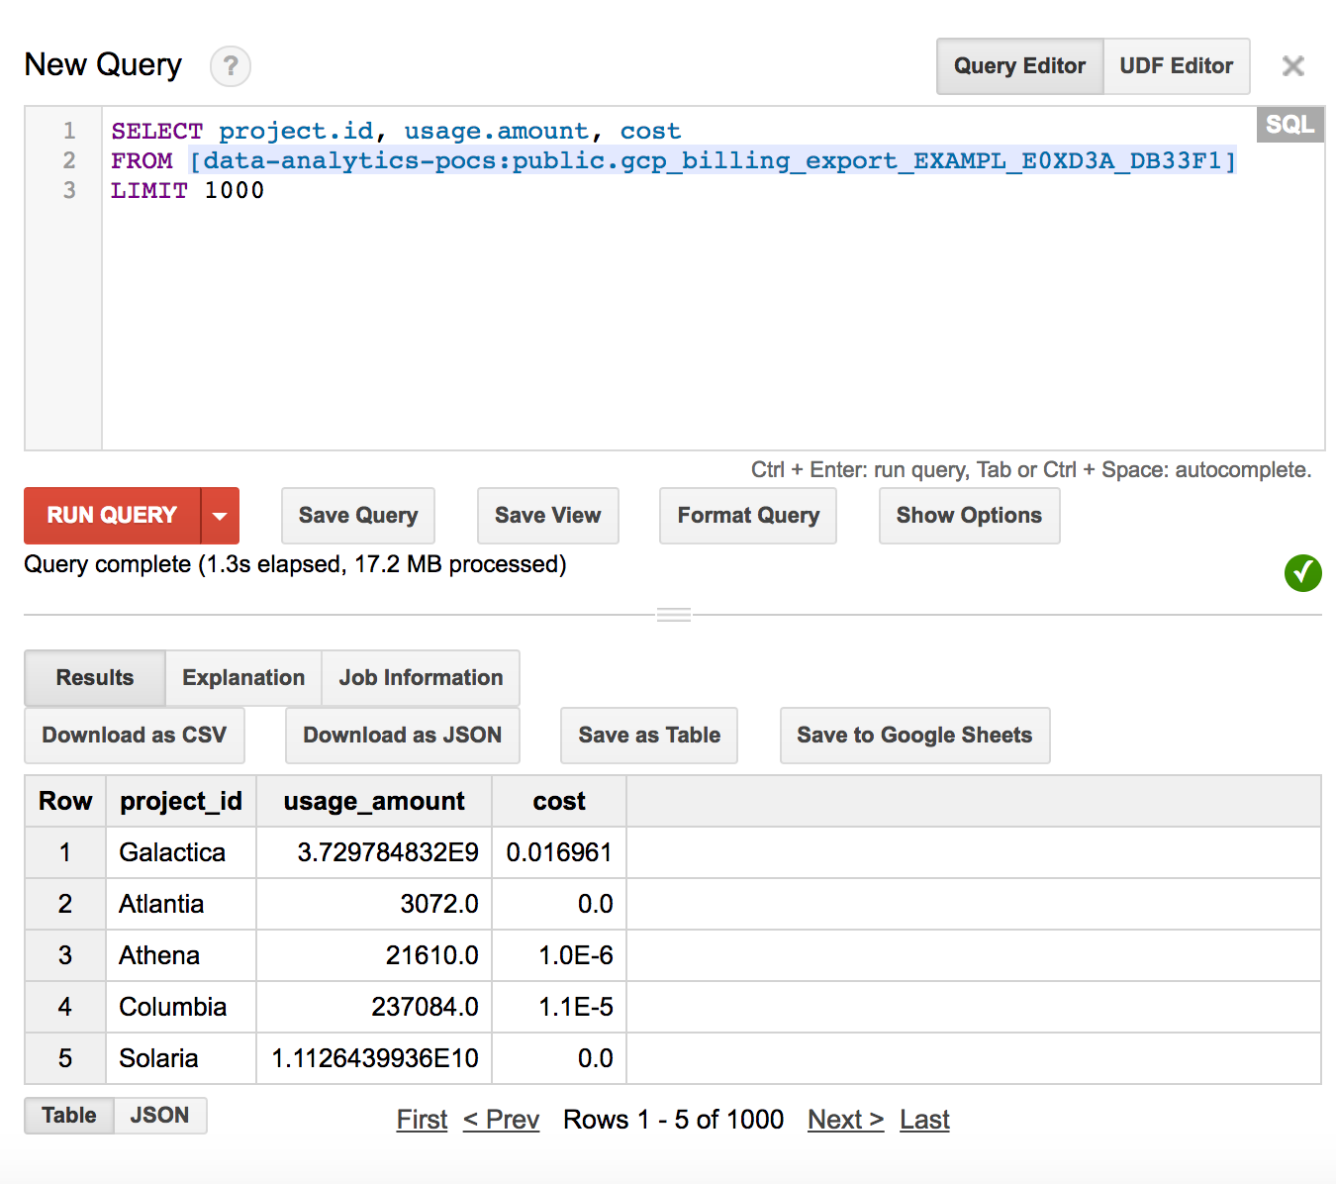The image size is (1336, 1184).
Task: Open the Explanation tab
Action: coord(243,678)
